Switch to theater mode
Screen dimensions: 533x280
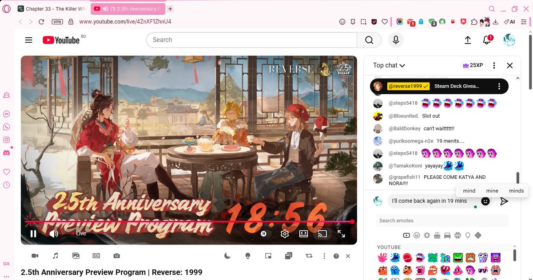pos(303,233)
